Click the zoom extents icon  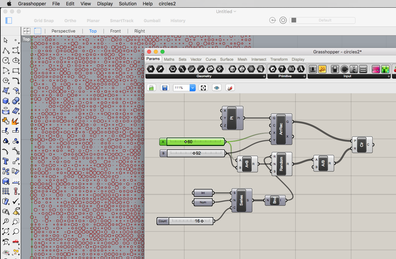point(203,88)
